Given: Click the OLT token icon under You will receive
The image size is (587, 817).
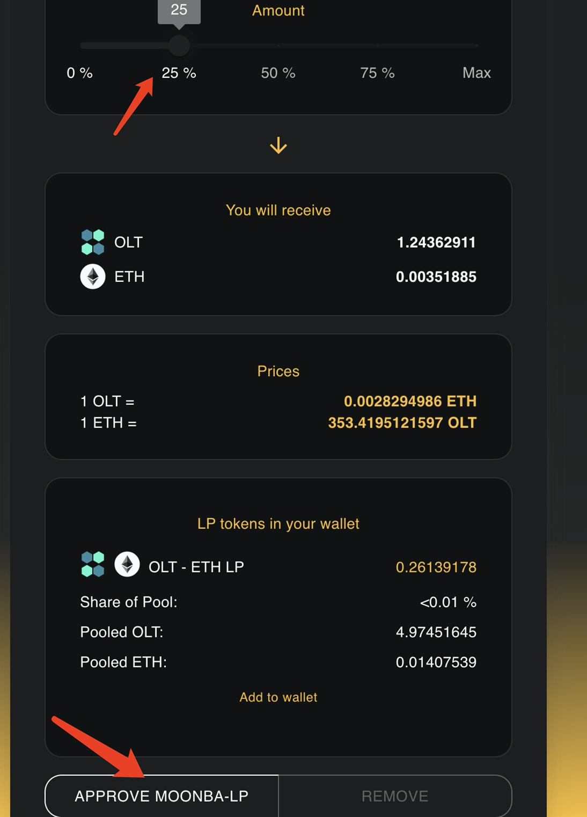Looking at the screenshot, I should (92, 242).
